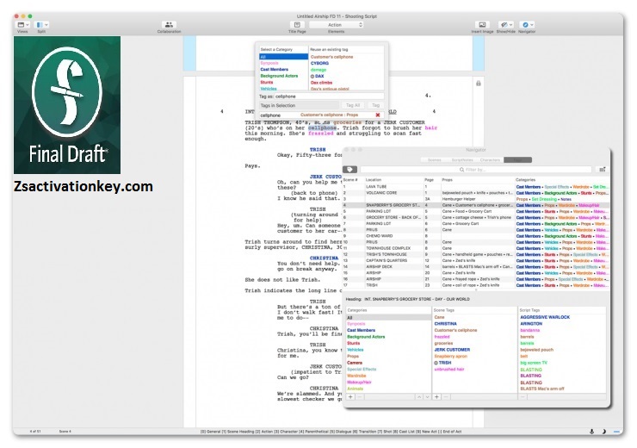Switch to the Characters tab in Navigator
Image resolution: width=637 pixels, height=448 pixels.
[490, 159]
